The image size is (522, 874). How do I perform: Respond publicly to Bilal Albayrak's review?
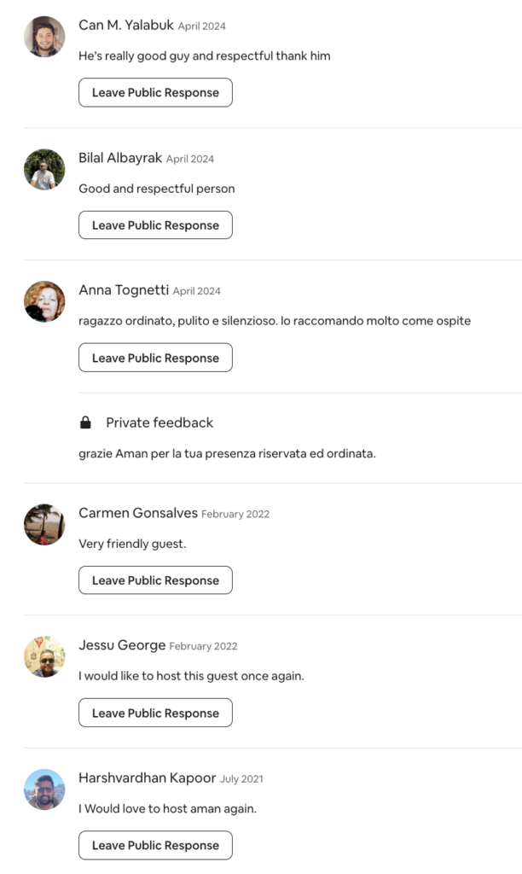pos(155,225)
